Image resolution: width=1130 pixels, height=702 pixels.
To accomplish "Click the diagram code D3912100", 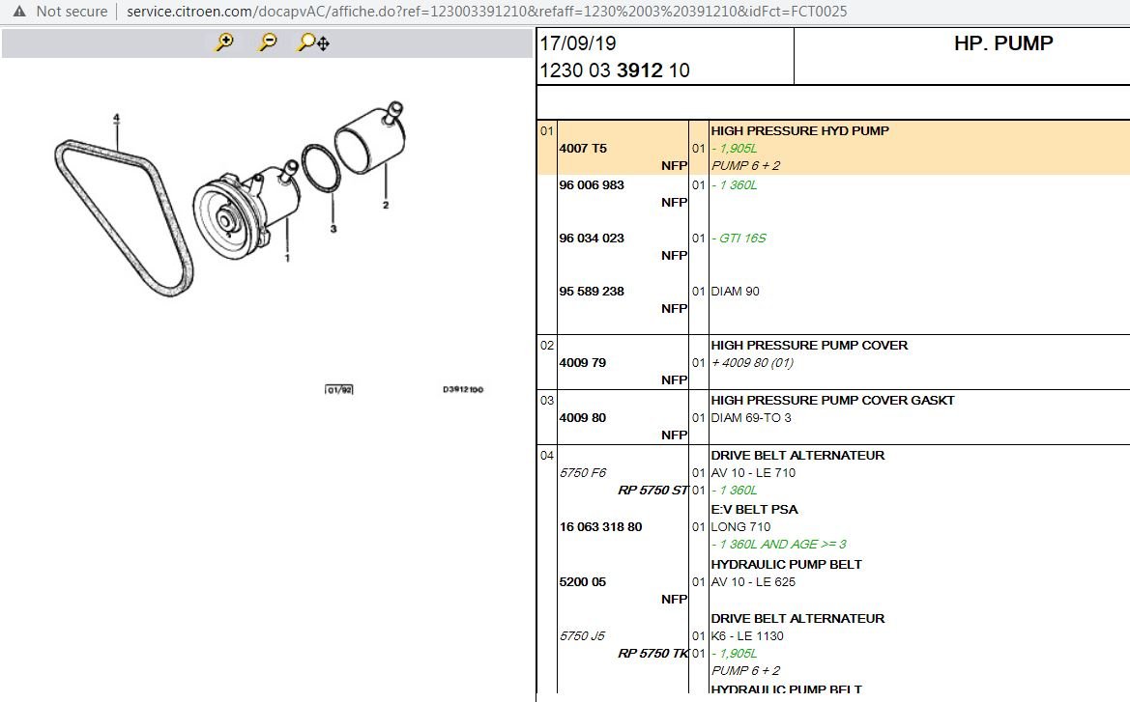I will pyautogui.click(x=463, y=389).
